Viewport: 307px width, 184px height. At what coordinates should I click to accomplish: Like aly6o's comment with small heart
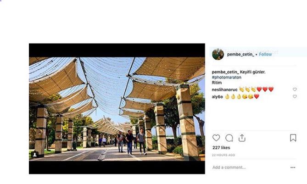[x=295, y=97]
